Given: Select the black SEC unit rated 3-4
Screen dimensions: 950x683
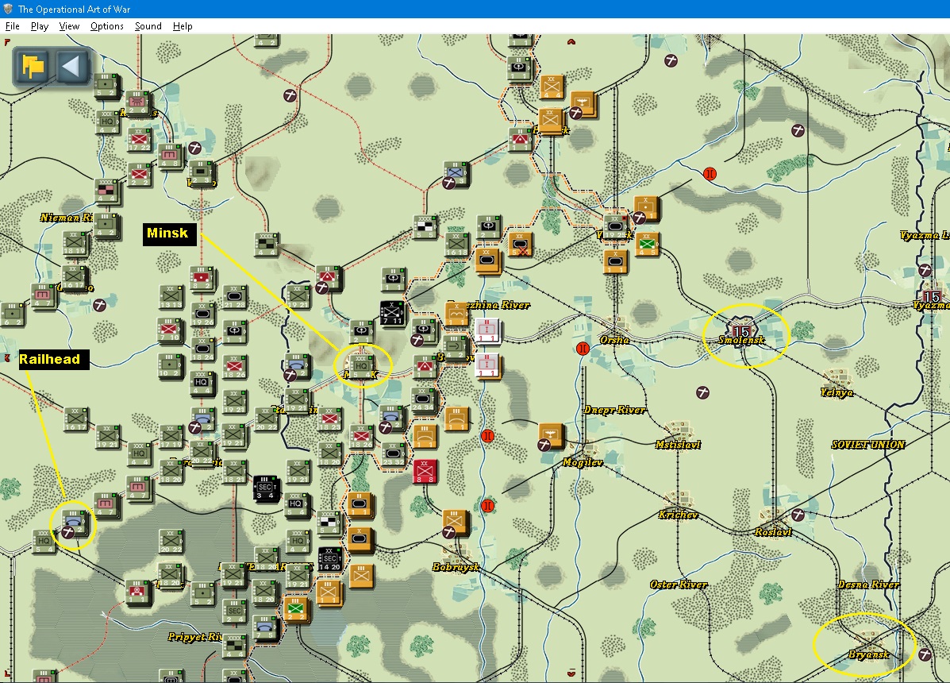Looking at the screenshot, I should (x=265, y=490).
